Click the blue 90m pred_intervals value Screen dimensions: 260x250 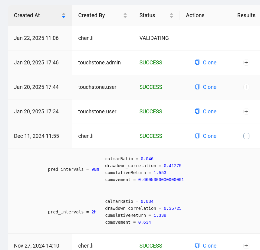[x=96, y=169]
